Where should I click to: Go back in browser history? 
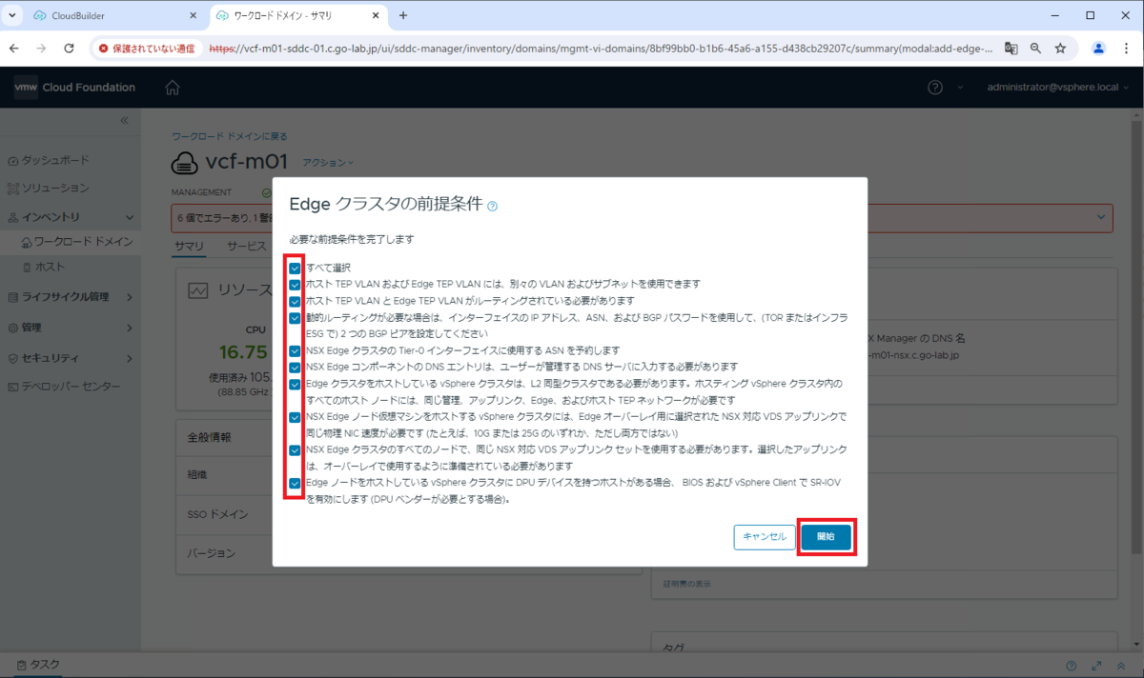tap(14, 48)
